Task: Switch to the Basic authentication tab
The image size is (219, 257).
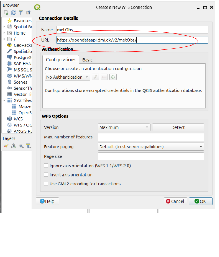Action: click(87, 60)
